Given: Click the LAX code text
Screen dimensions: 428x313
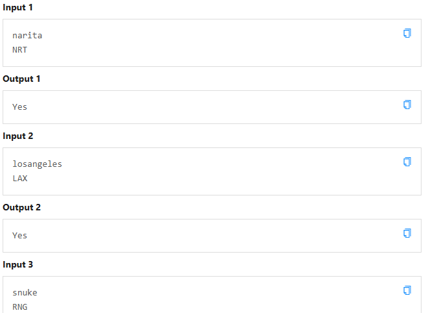Looking at the screenshot, I should click(x=20, y=178).
